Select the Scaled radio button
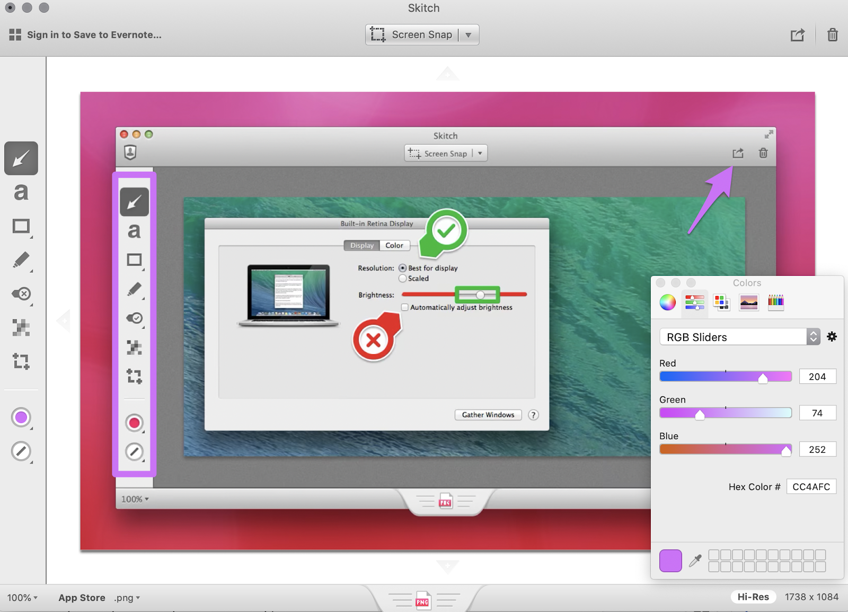Image resolution: width=848 pixels, height=612 pixels. pos(403,278)
